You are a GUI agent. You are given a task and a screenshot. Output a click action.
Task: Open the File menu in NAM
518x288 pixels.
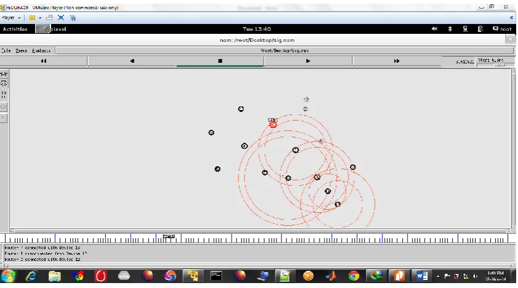click(6, 50)
